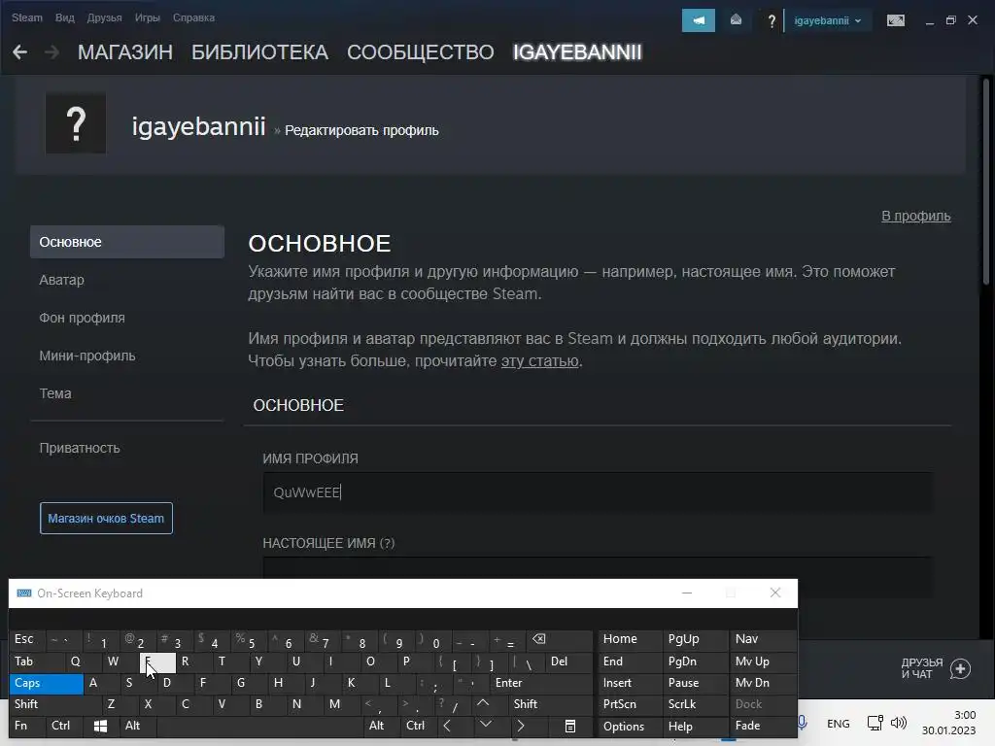Viewport: 995px width, 746px height.
Task: Select Тема section
Action: click(x=55, y=393)
